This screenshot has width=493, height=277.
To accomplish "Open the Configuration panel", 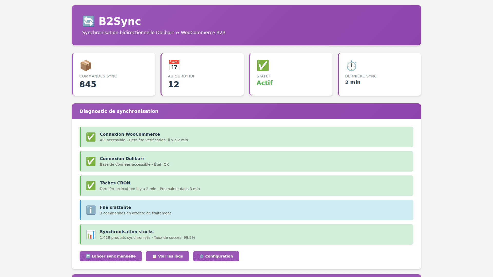I will (x=216, y=256).
